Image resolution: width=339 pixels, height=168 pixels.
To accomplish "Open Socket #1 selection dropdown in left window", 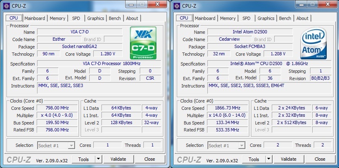I will pos(56,145).
